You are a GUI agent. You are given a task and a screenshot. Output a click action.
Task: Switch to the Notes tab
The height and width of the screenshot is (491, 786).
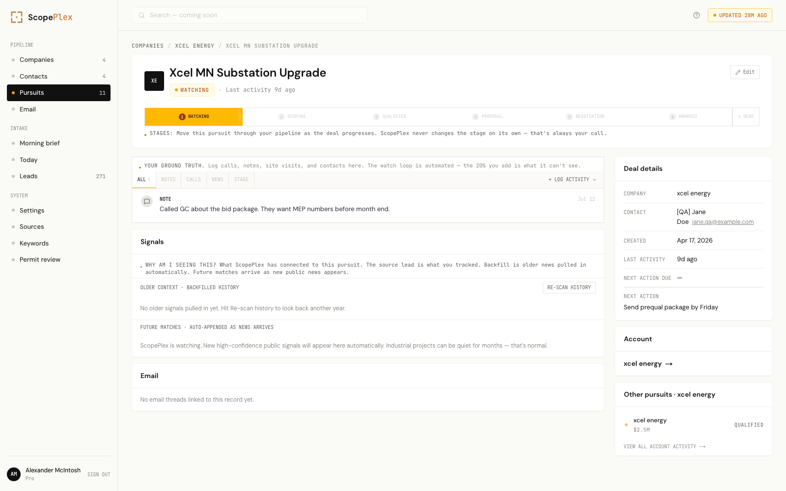pyautogui.click(x=168, y=180)
